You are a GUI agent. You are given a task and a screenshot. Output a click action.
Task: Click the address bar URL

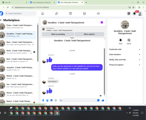[x=32, y=7]
